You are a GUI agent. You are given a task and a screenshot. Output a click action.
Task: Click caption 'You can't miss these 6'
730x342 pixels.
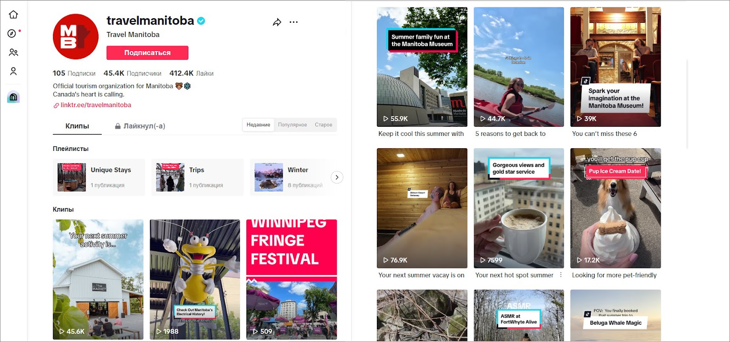point(605,134)
